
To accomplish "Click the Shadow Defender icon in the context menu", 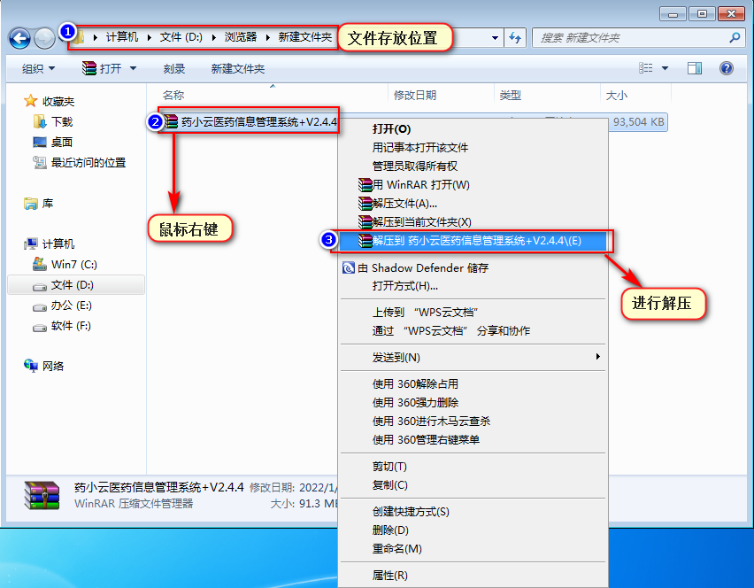I will coord(348,267).
